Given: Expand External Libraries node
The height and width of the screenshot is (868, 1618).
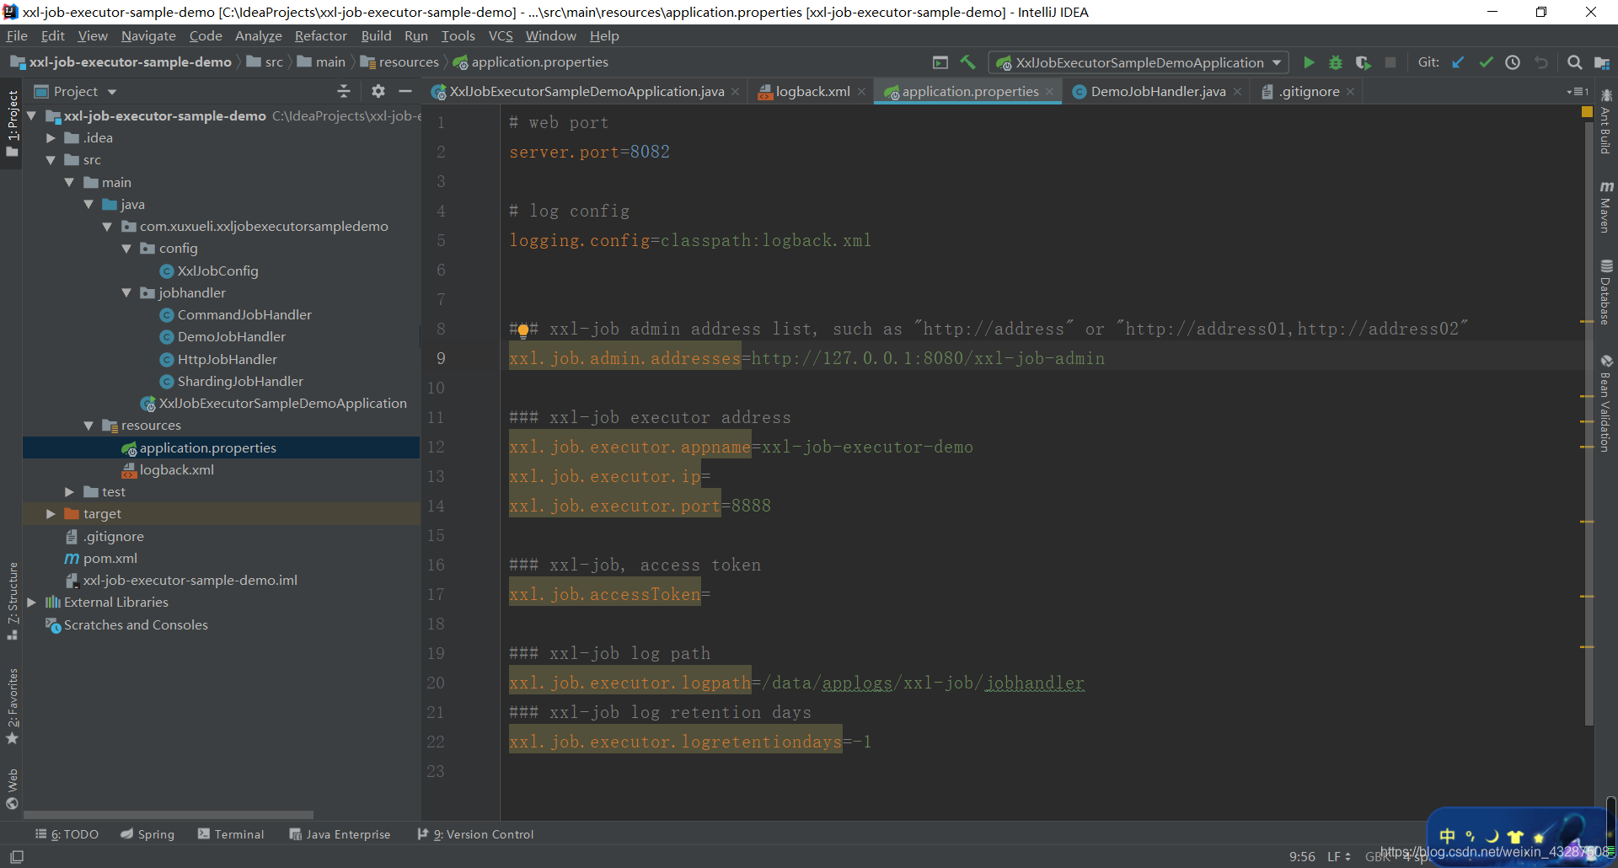Looking at the screenshot, I should [x=31, y=603].
